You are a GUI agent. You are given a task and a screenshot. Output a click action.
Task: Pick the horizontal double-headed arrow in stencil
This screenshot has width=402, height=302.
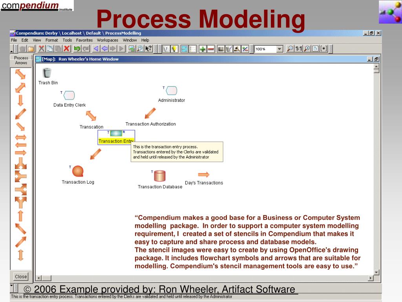pyautogui.click(x=21, y=137)
